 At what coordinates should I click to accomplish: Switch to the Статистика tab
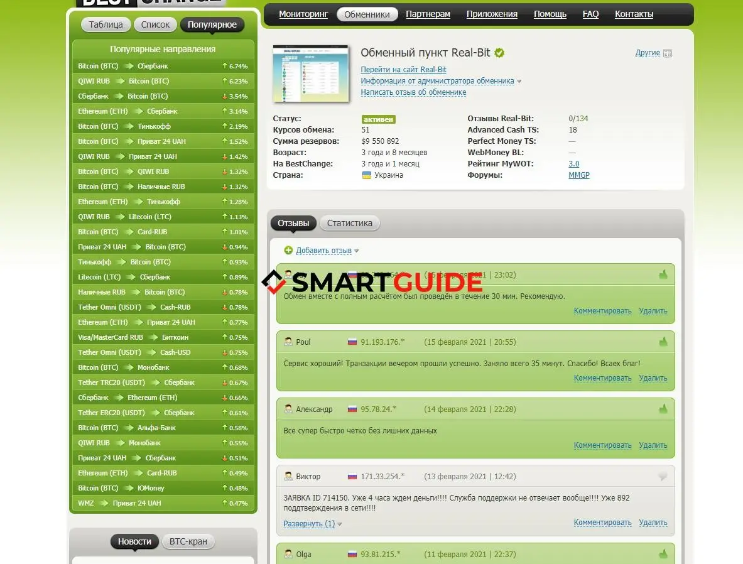[349, 223]
